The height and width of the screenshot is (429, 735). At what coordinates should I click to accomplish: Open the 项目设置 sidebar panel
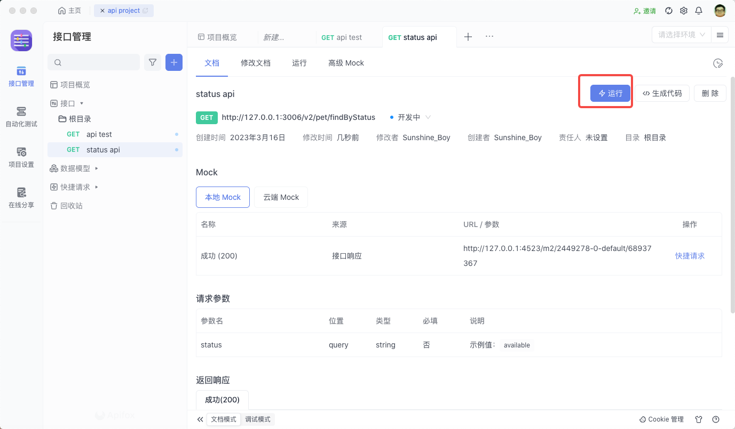click(21, 158)
